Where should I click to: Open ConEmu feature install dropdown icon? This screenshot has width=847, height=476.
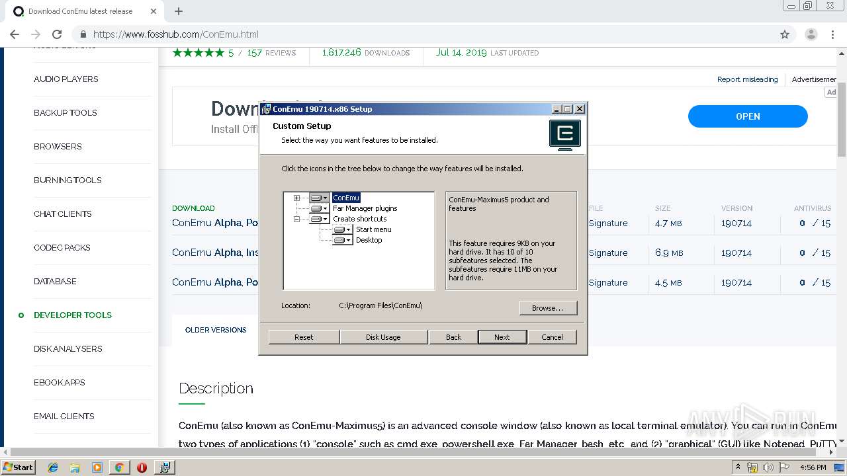click(320, 198)
